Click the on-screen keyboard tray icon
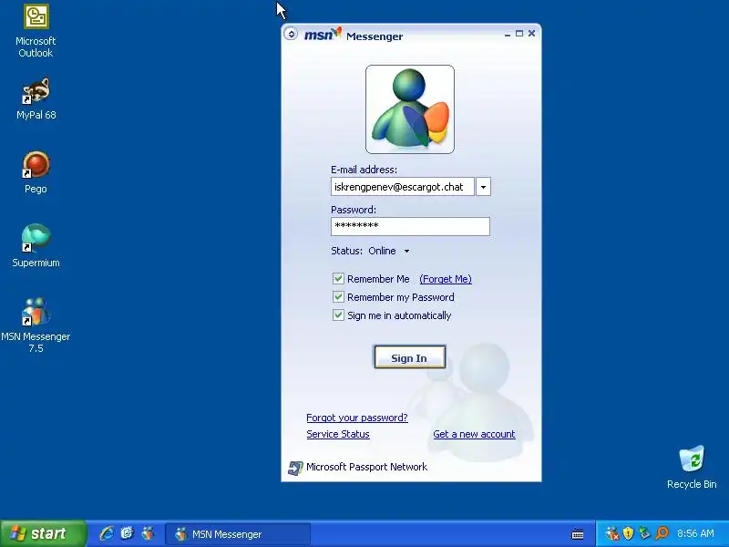Viewport: 729px width, 547px height. click(578, 534)
